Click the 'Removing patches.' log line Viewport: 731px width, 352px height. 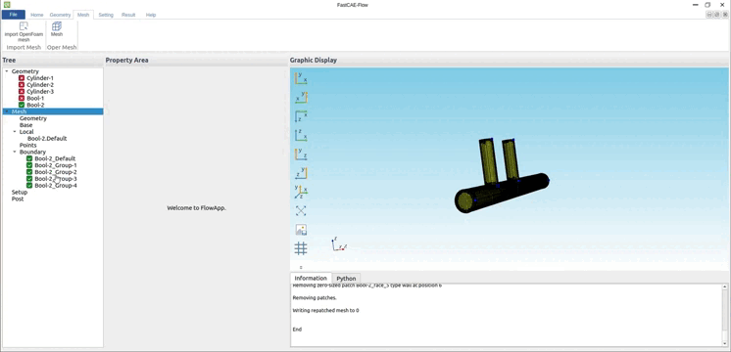point(315,297)
